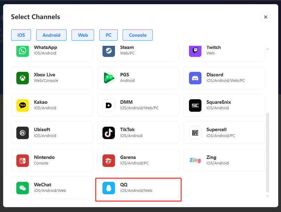This screenshot has width=281, height=212.
Task: Select the QQ penguin icon
Action: [x=109, y=188]
